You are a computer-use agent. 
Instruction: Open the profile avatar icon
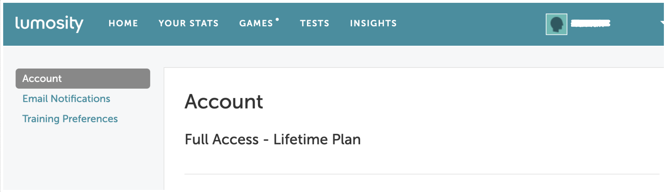(556, 24)
